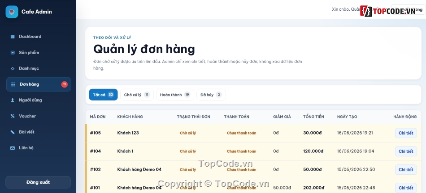Click the THANH TOÁN column header

237,117
